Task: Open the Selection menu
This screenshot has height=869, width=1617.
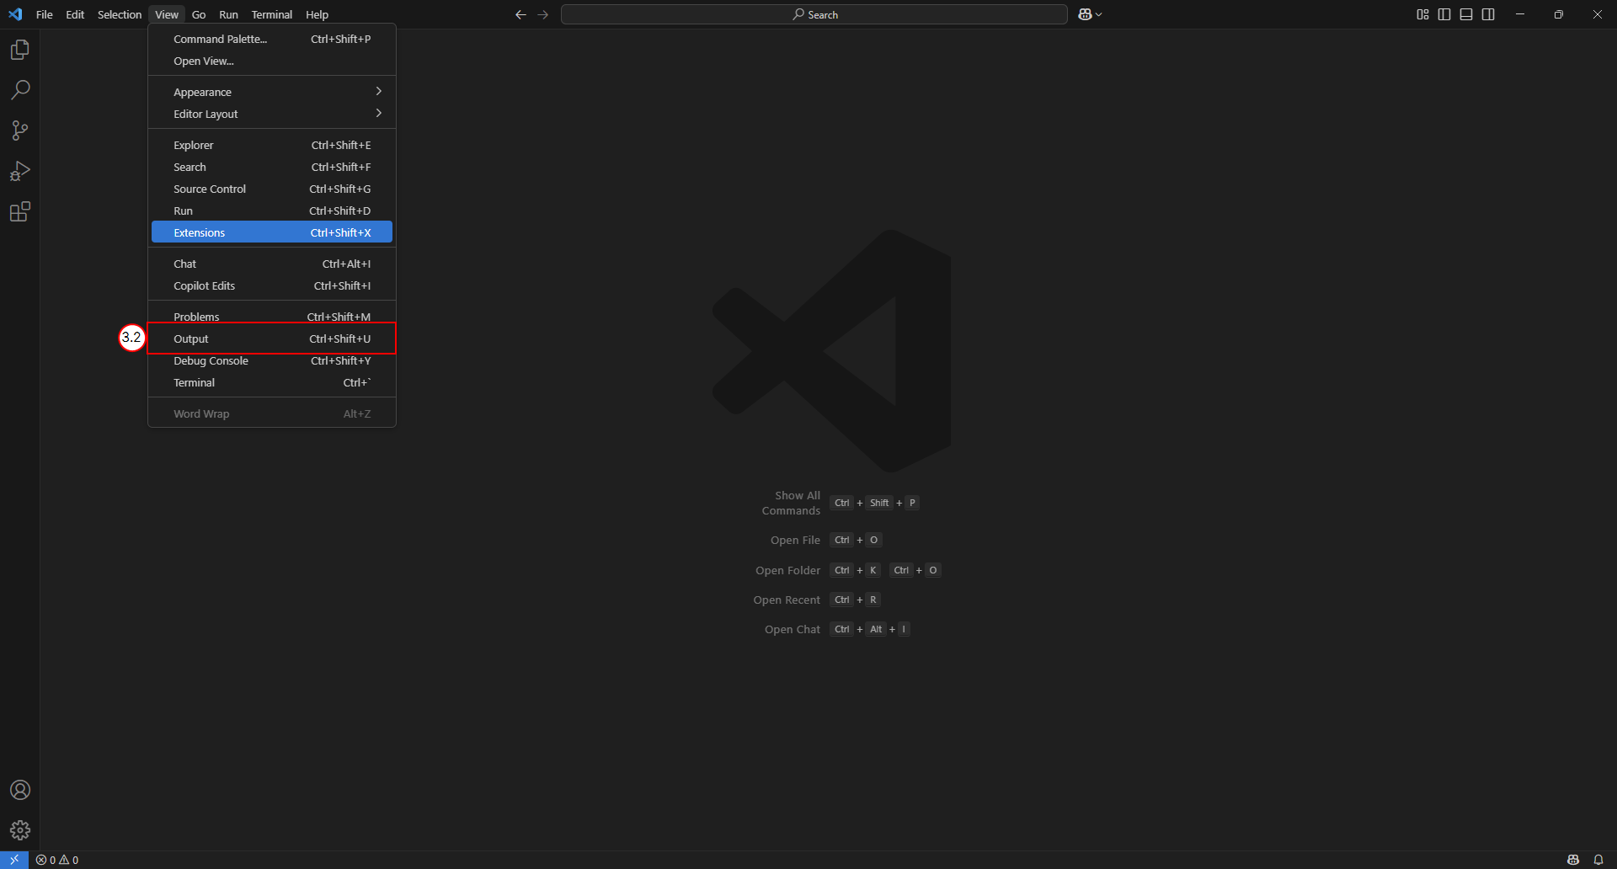Action: [120, 14]
